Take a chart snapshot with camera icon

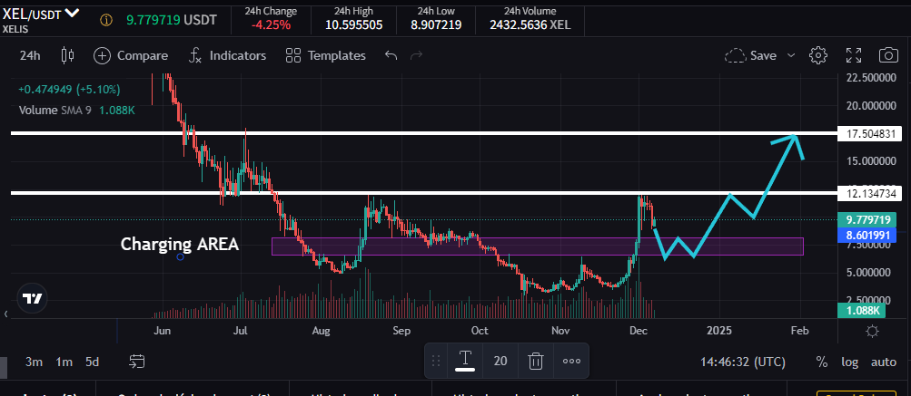887,55
